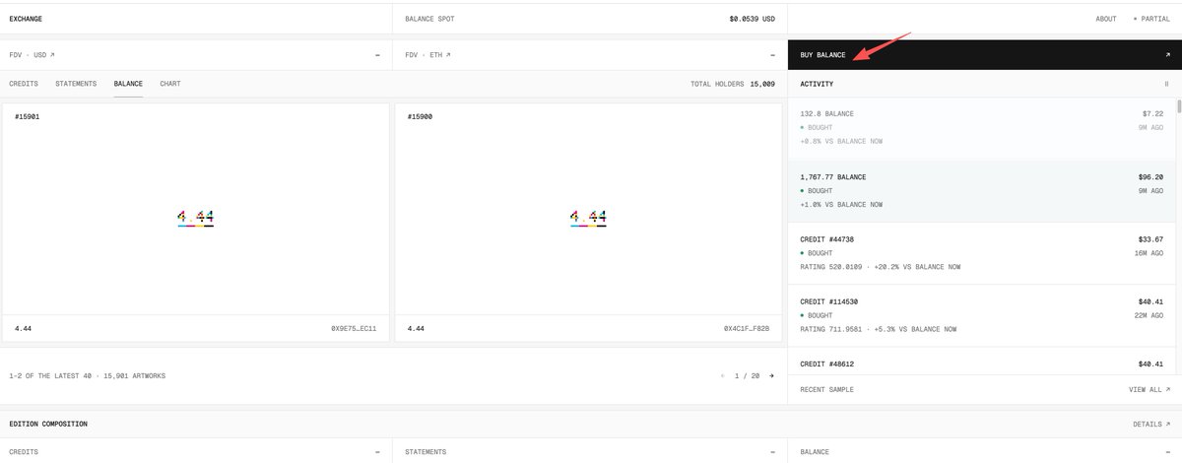
Task: Click Edition Composition heading
Action: point(48,425)
